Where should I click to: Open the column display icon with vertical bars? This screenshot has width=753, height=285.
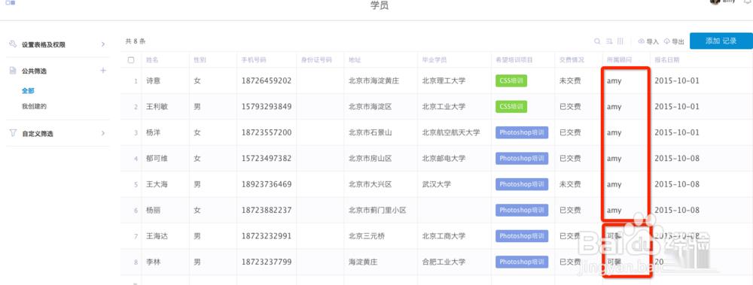pyautogui.click(x=620, y=41)
